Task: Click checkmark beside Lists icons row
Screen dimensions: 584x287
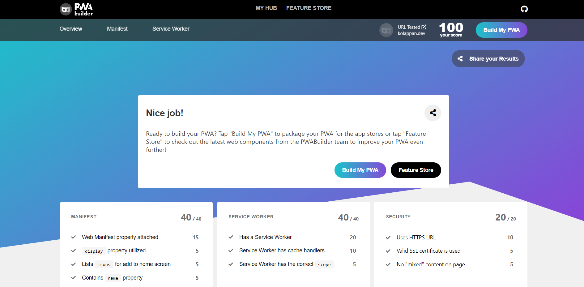Action: pos(74,264)
